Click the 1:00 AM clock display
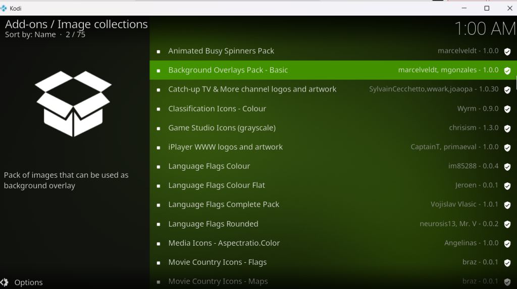This screenshot has height=289, width=517. click(x=485, y=29)
